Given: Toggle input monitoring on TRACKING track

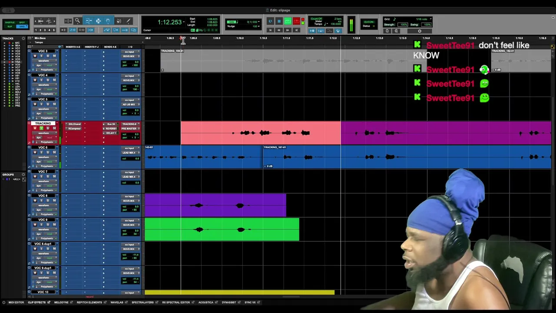Looking at the screenshot, I should pos(41,128).
